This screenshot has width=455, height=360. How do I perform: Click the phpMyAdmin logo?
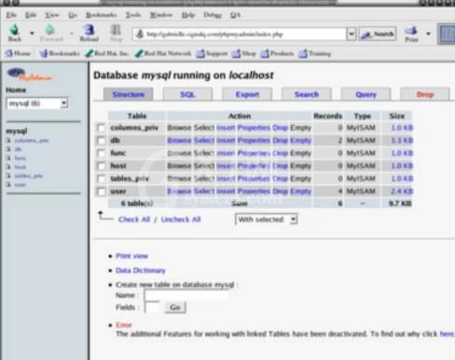pyautogui.click(x=29, y=74)
